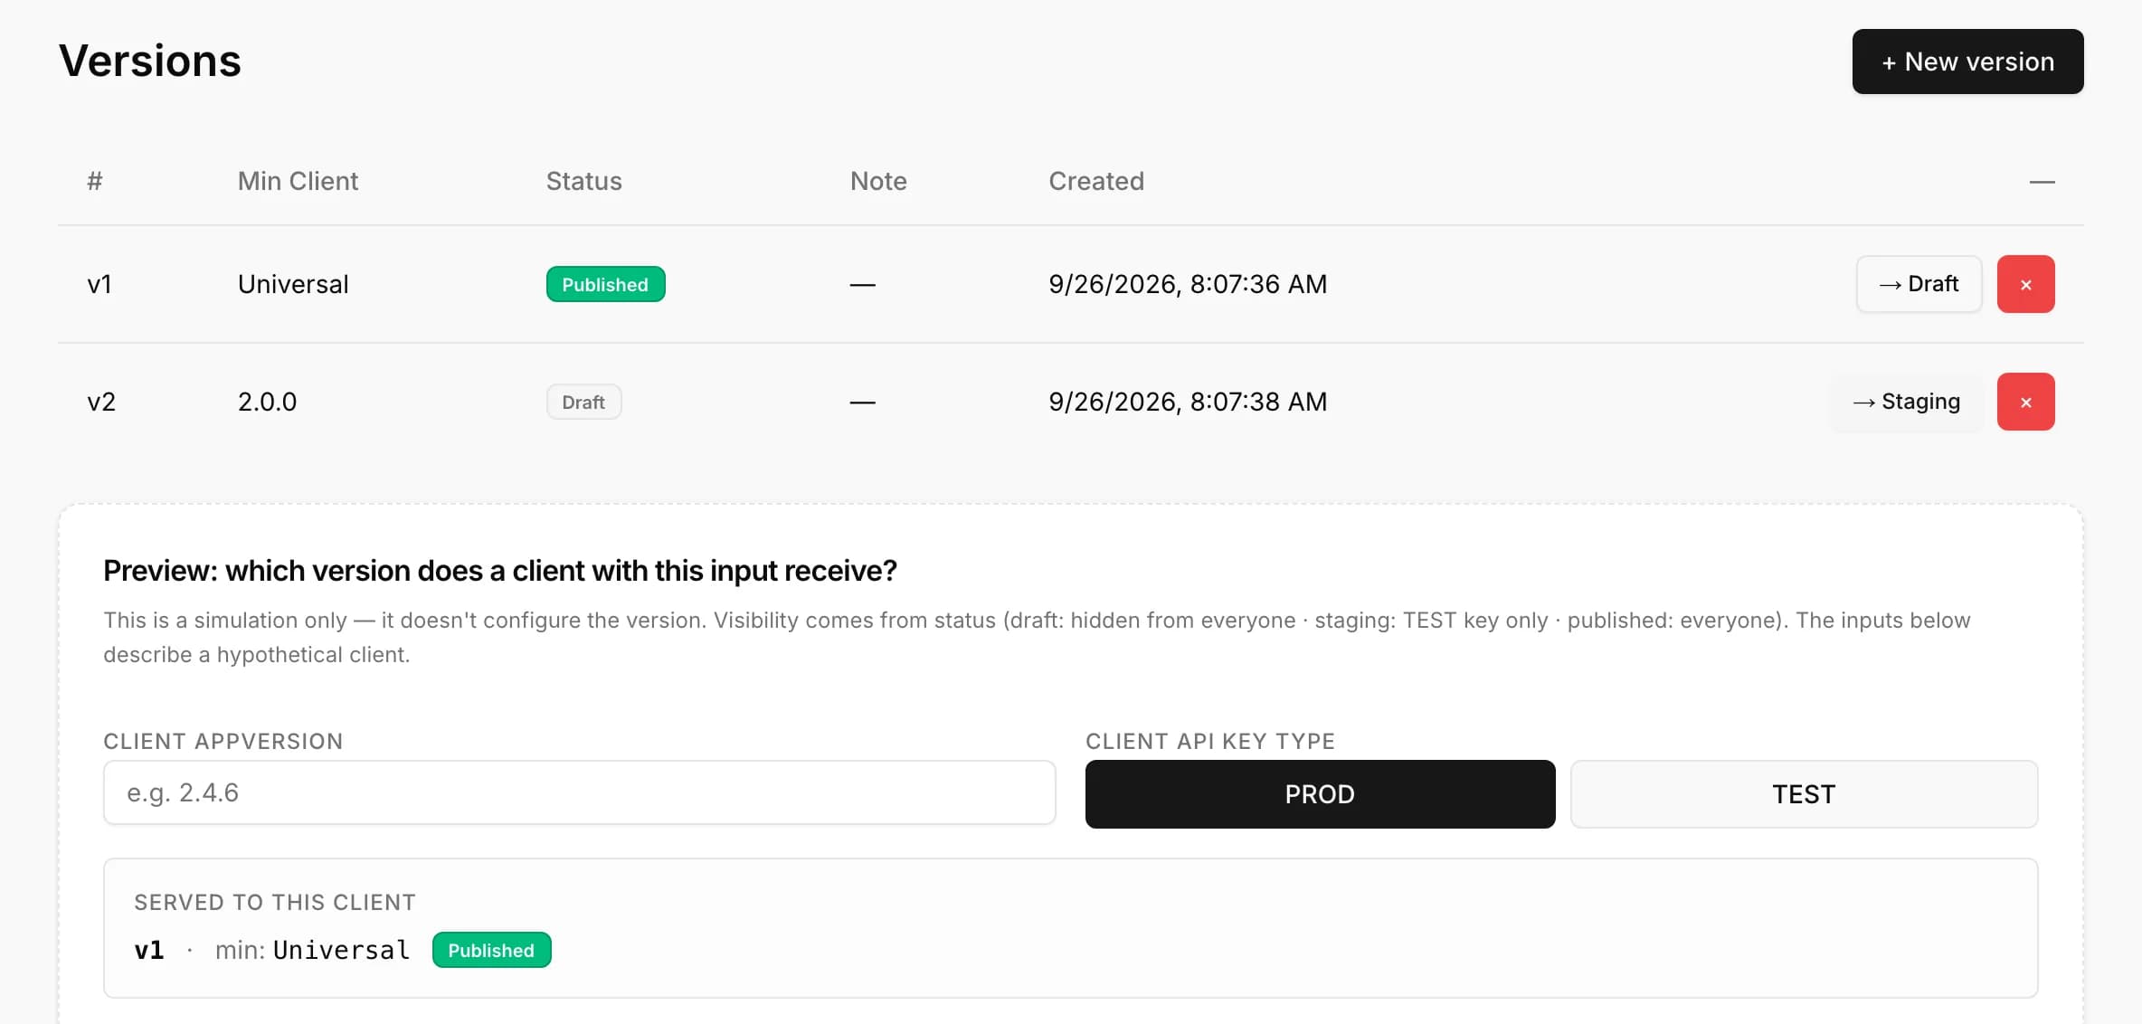This screenshot has width=2142, height=1024.
Task: Click the + New version button
Action: 1967,62
